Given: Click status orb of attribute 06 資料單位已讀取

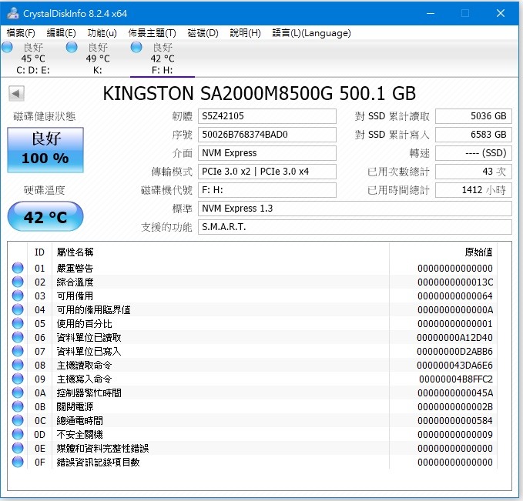Looking at the screenshot, I should tap(18, 337).
